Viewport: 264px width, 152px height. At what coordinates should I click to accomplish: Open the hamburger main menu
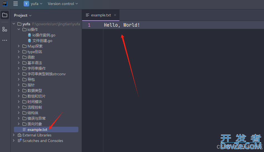point(16,4)
